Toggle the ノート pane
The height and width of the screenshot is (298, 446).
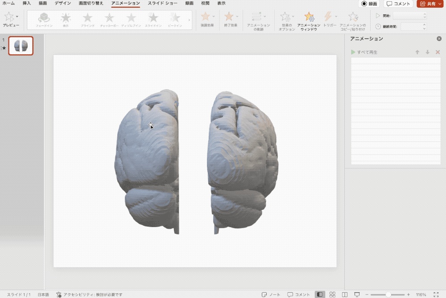pyautogui.click(x=272, y=294)
